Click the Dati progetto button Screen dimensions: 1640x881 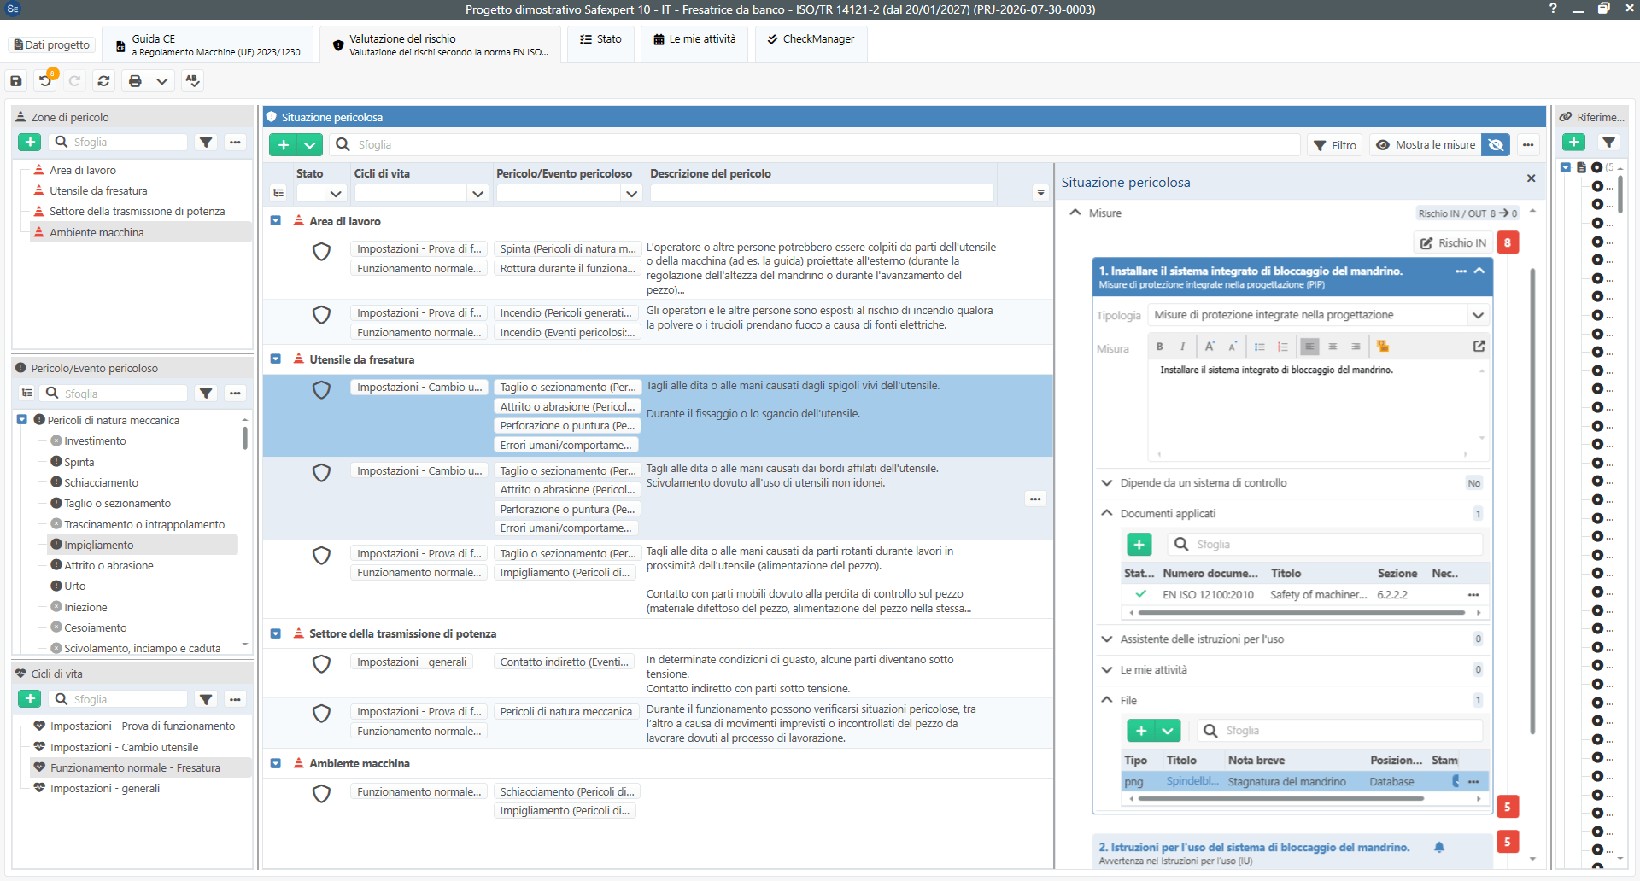tap(52, 44)
